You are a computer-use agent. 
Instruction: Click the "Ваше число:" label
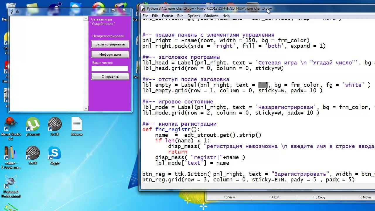[103, 63]
